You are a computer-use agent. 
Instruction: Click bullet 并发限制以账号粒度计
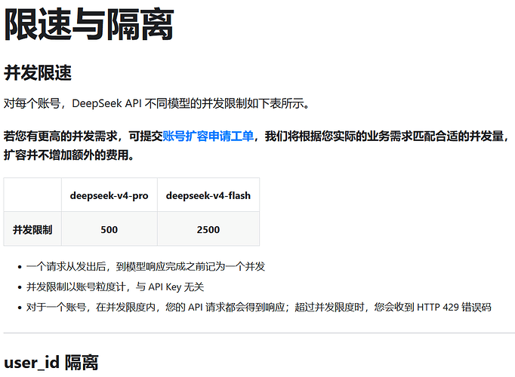click(x=116, y=287)
